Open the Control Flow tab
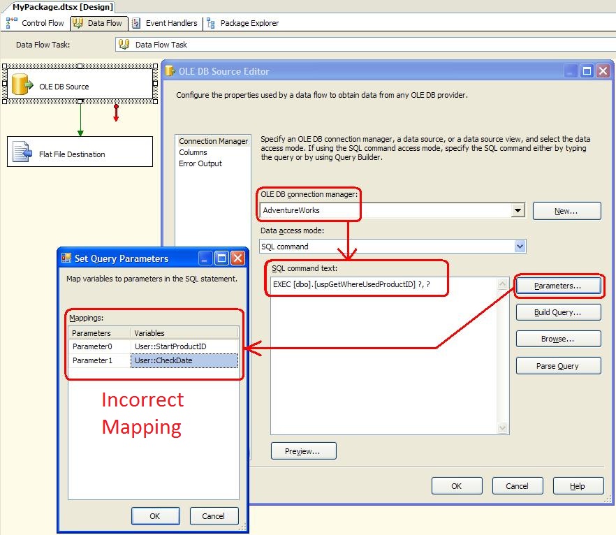The width and height of the screenshot is (616, 535). tap(36, 23)
